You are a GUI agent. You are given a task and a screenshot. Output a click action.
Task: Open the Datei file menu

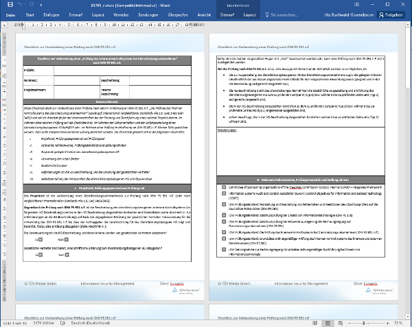(x=10, y=14)
